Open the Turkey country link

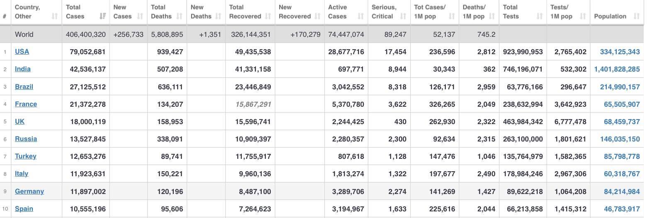pyautogui.click(x=26, y=156)
